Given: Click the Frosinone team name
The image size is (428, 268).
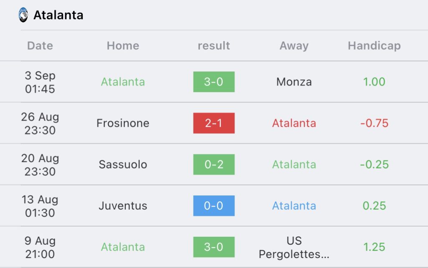Looking at the screenshot, I should tap(123, 123).
